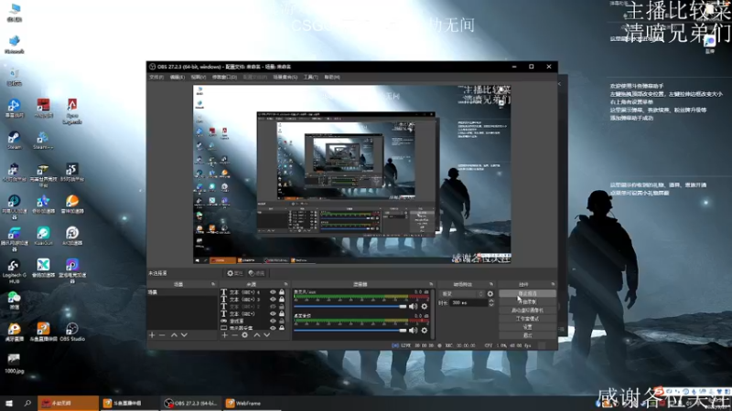This screenshot has width=732, height=411.
Task: Toggle visibility of game capture source
Action: [273, 321]
